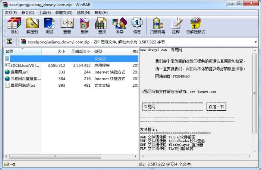Click the 文本文档 type cell
261x170 pixels.
pos(102,85)
